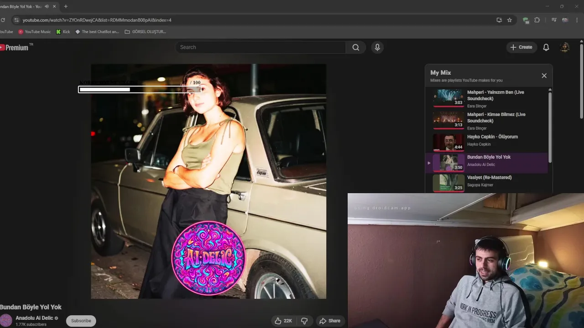This screenshot has width=584, height=328.
Task: Open the YouTube account avatar menu
Action: pyautogui.click(x=565, y=47)
